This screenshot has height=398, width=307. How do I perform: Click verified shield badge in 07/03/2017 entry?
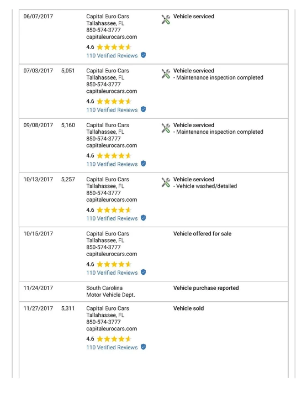[x=143, y=109]
